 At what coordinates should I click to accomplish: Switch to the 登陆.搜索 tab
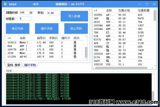tap(14, 65)
